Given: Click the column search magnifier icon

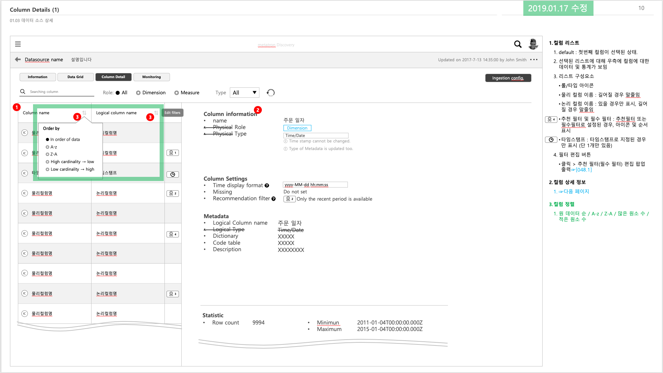Looking at the screenshot, I should [23, 92].
